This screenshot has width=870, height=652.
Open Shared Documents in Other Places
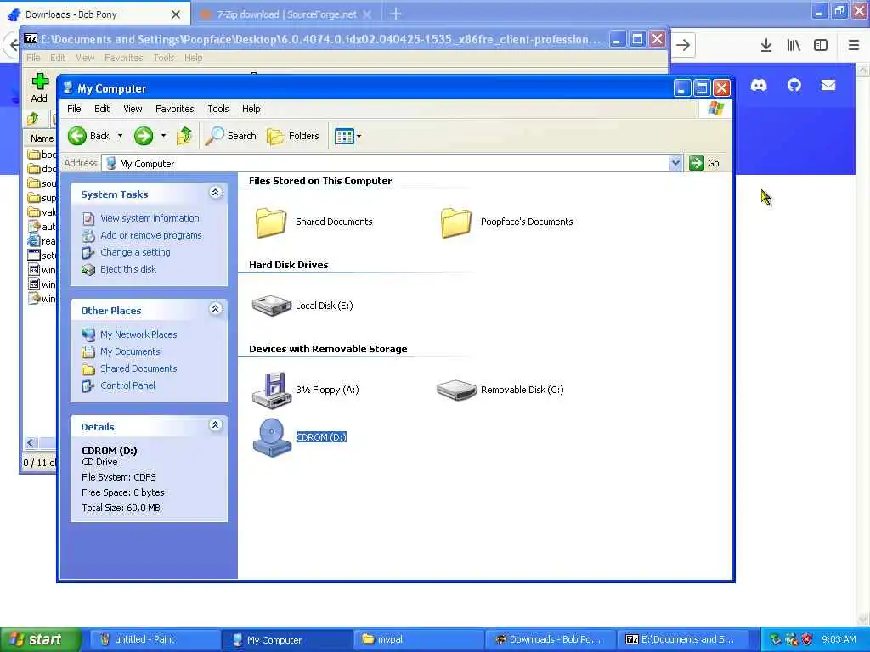138,368
